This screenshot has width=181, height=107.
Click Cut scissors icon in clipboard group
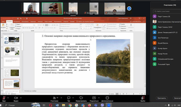tap(7, 24)
